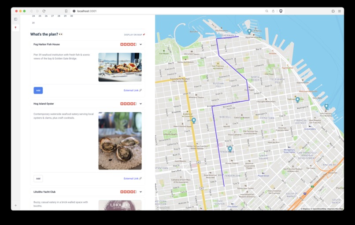Click the map marker near Pier 39
The image size is (355, 225).
pos(249,31)
